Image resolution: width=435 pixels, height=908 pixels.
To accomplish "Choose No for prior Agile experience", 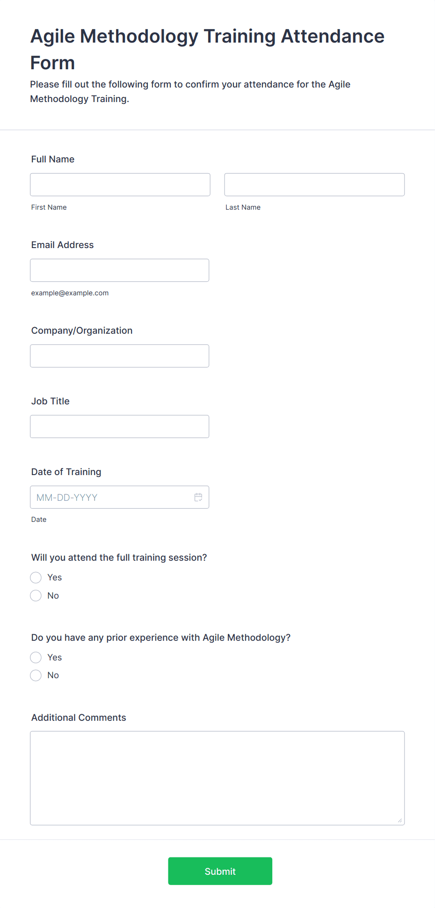I will coord(36,675).
